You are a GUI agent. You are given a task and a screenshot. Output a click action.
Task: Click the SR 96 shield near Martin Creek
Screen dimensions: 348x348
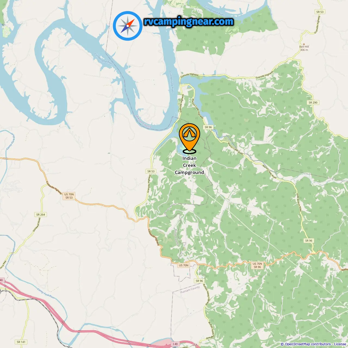coord(208,127)
